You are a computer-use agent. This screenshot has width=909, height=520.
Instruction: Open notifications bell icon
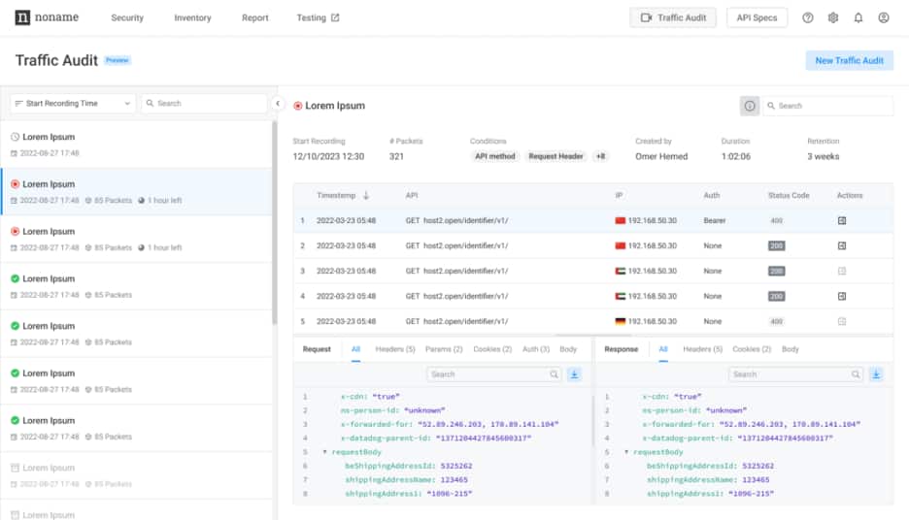(858, 17)
